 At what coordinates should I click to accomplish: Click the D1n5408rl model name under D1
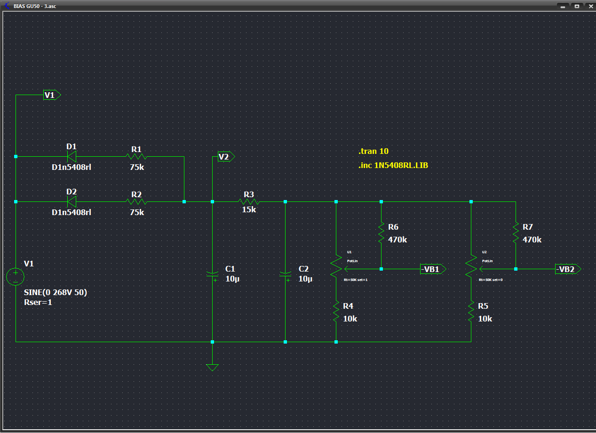coord(72,167)
